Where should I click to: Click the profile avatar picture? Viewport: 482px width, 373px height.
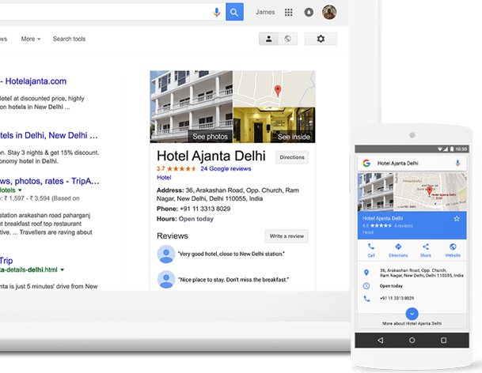coord(329,13)
